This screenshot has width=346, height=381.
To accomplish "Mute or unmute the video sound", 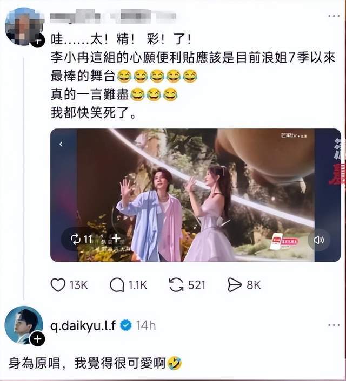I will [x=319, y=240].
